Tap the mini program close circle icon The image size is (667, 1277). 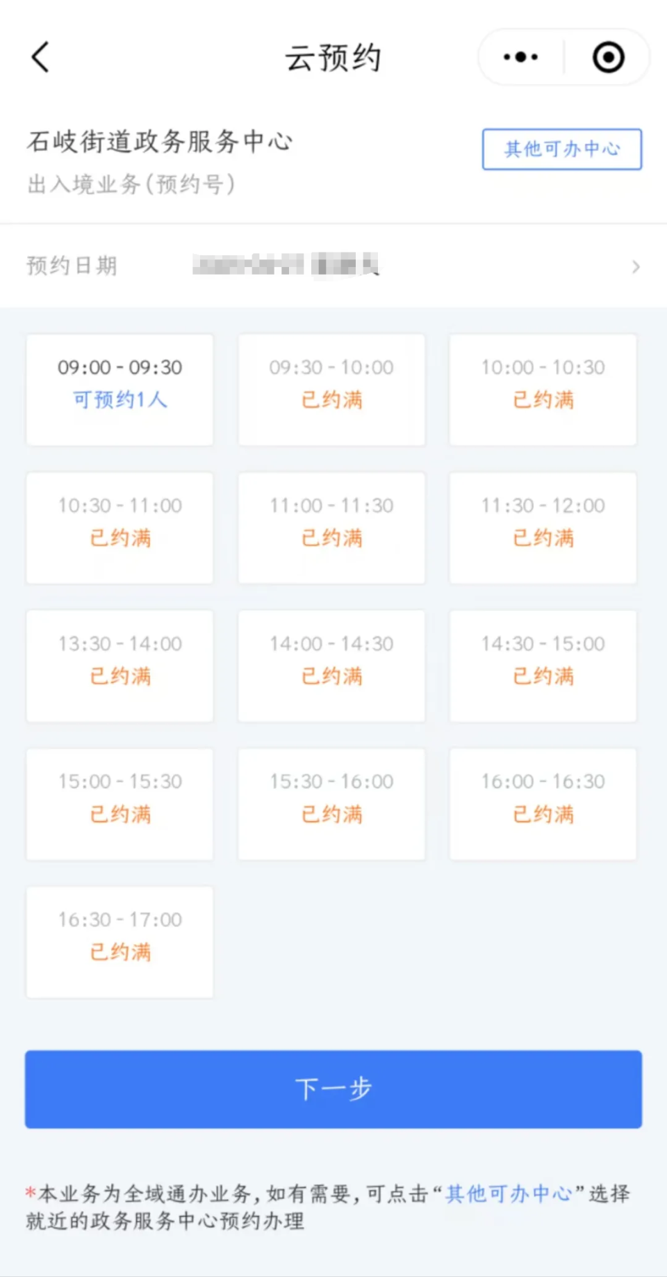click(x=608, y=57)
